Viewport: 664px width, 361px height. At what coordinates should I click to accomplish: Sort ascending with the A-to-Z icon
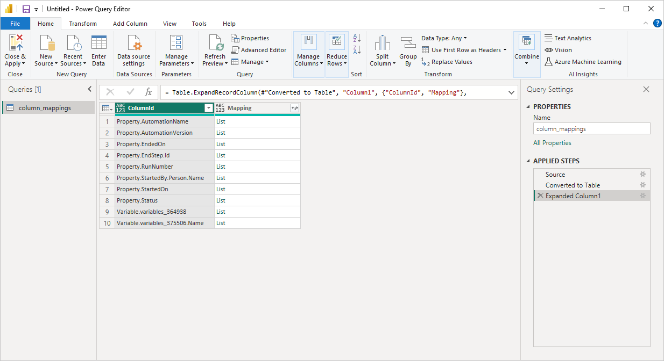(357, 38)
